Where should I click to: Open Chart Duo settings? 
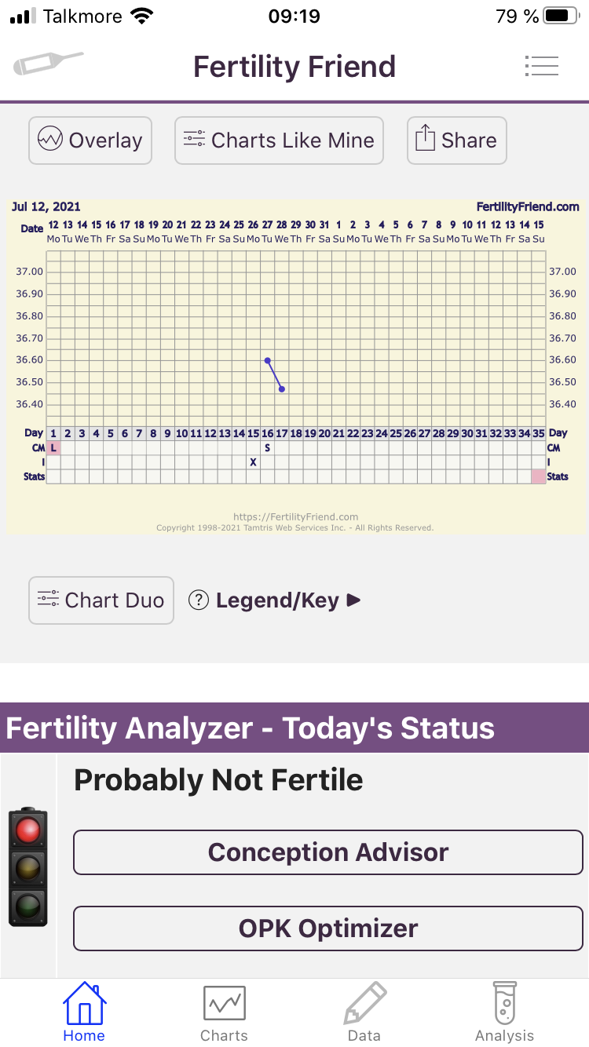click(x=101, y=600)
